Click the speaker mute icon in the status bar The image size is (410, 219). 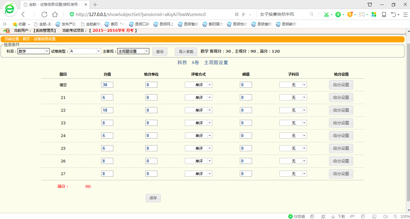coord(385,216)
